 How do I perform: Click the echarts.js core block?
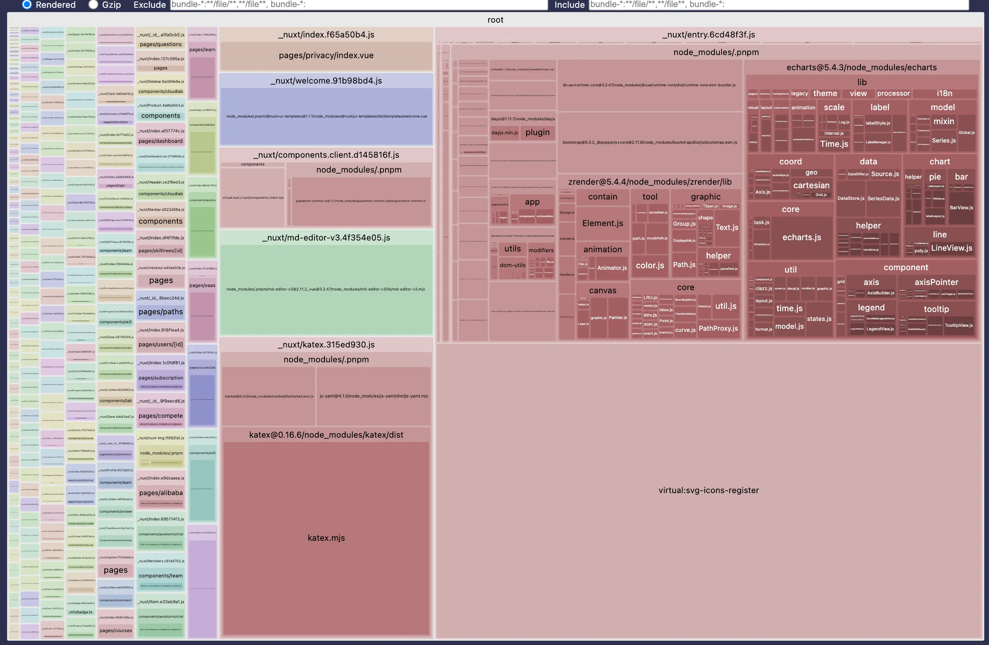[x=802, y=237]
